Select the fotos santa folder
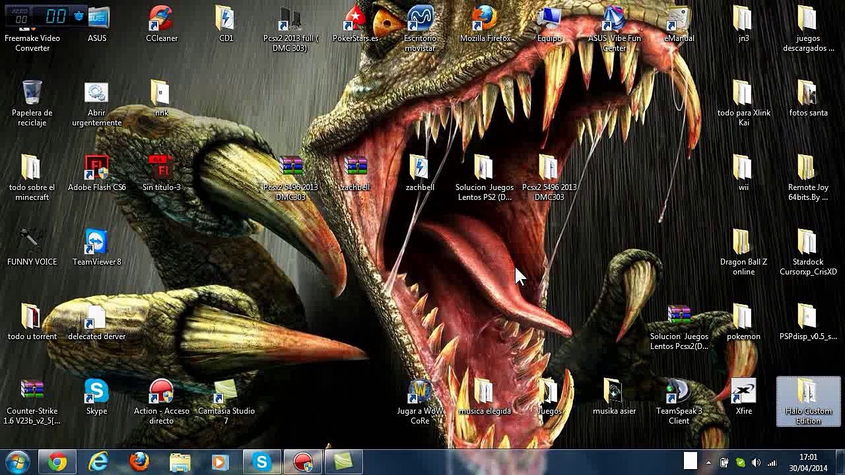This screenshot has height=475, width=845. (808, 99)
